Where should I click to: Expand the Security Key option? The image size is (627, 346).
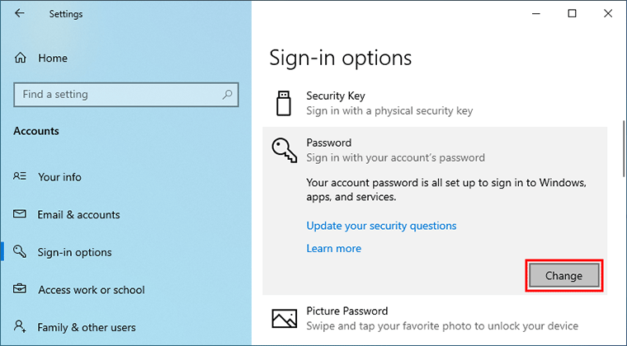pyautogui.click(x=435, y=103)
